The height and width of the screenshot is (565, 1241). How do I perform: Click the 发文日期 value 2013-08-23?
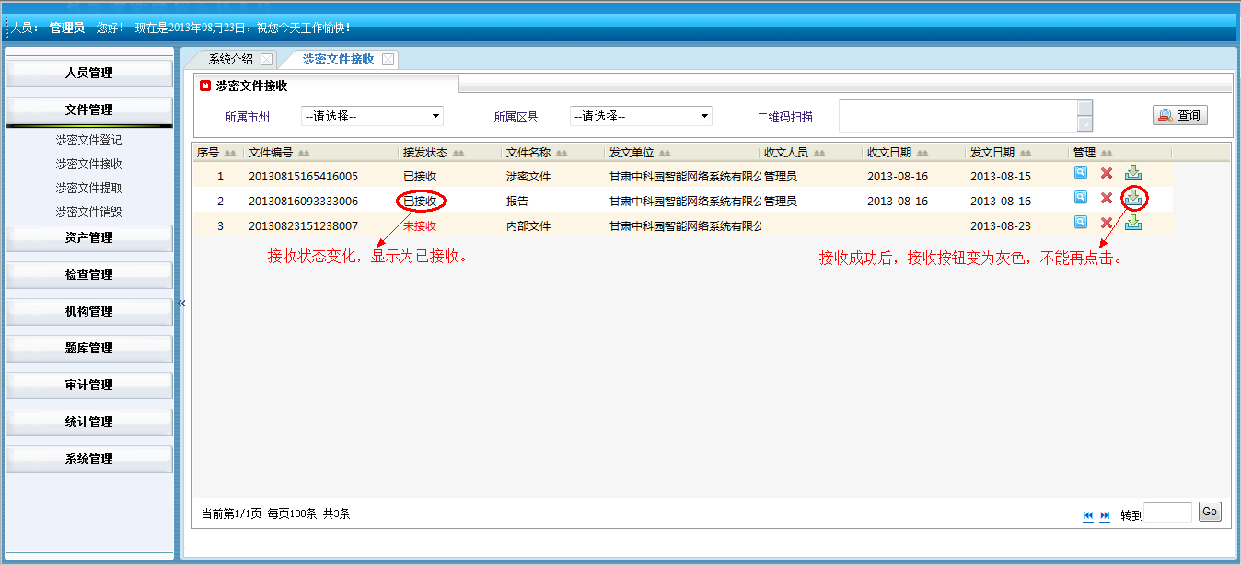coord(1001,225)
